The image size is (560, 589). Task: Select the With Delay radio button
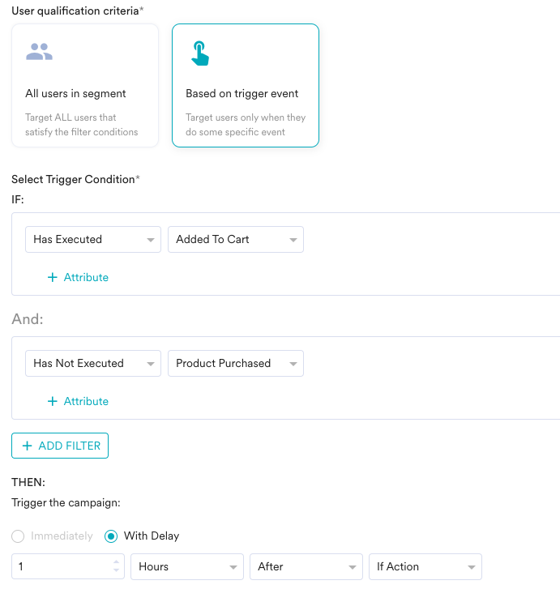pyautogui.click(x=111, y=536)
